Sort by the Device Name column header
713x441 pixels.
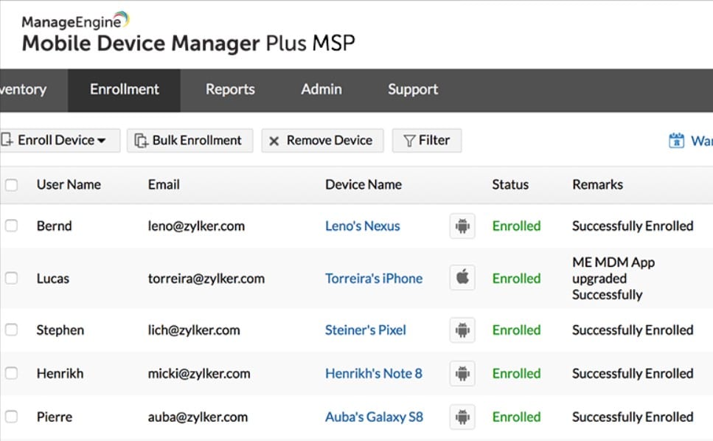(x=364, y=184)
